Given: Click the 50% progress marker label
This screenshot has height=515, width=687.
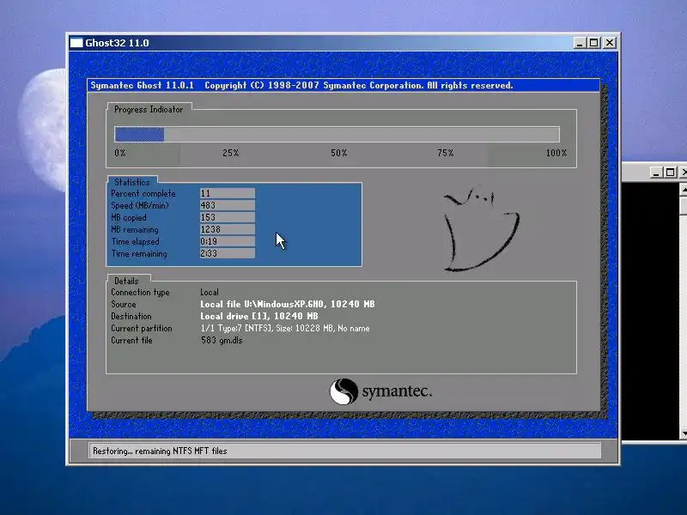Looking at the screenshot, I should point(338,153).
